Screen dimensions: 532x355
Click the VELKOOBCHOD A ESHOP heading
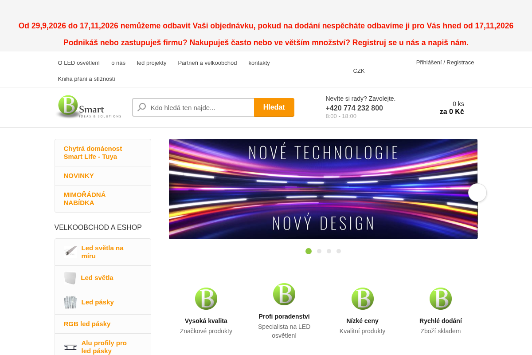coord(98,228)
